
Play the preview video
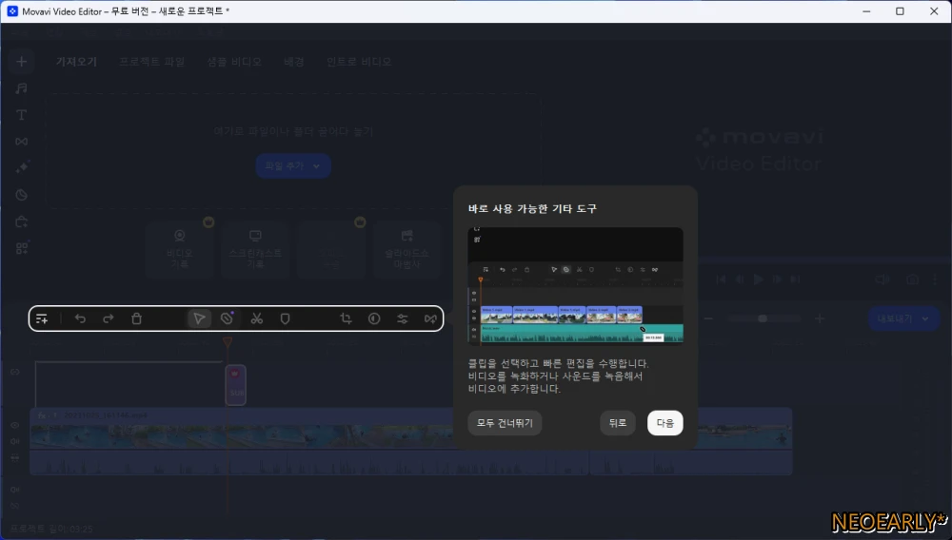click(x=759, y=280)
